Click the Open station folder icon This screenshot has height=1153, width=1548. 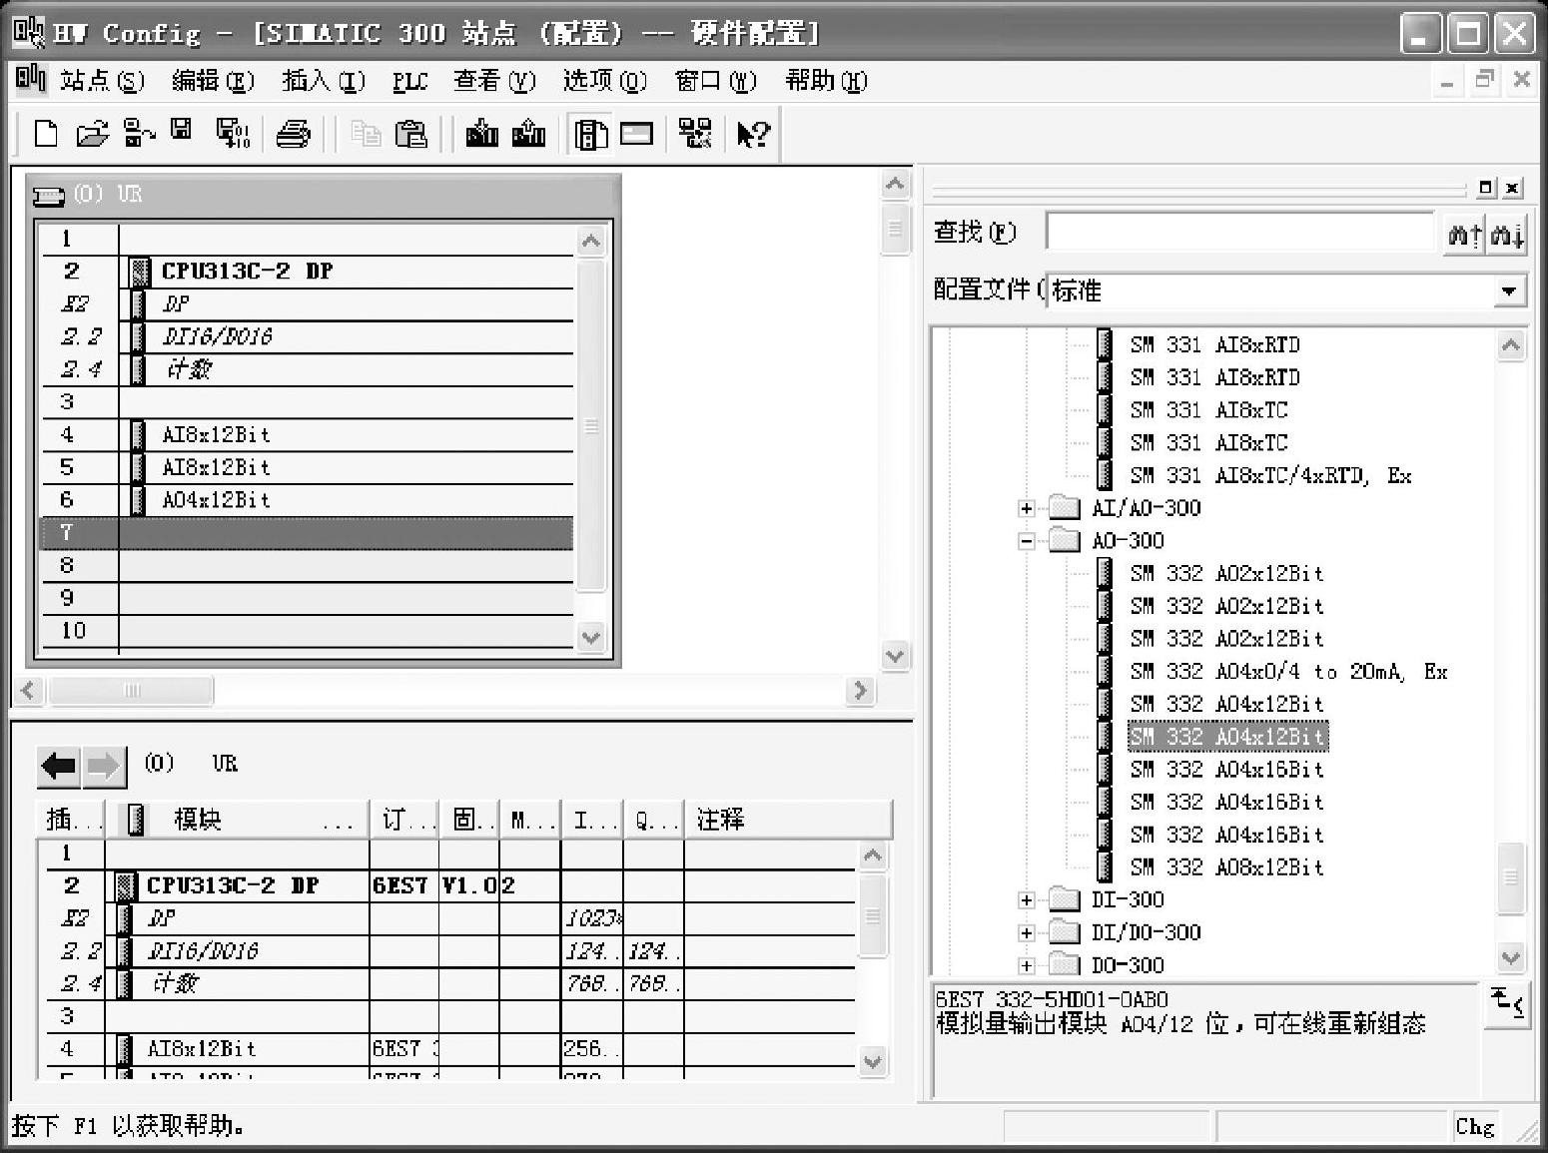92,133
